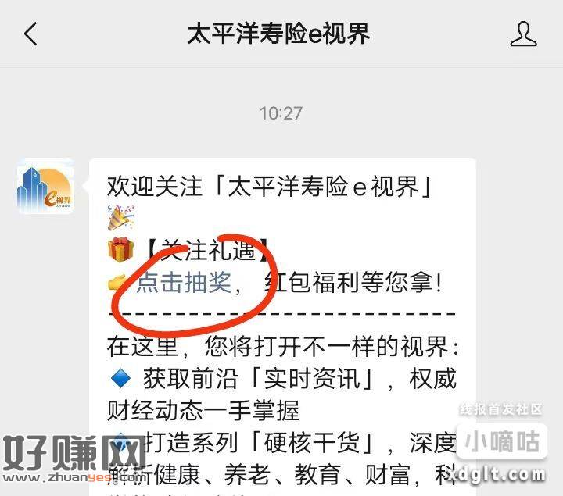Click the gift box emoji
Screen dimensions: 563x496
120,250
